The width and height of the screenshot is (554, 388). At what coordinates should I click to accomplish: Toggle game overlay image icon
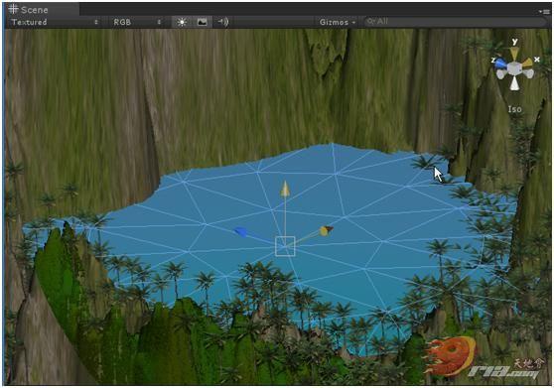pos(203,22)
